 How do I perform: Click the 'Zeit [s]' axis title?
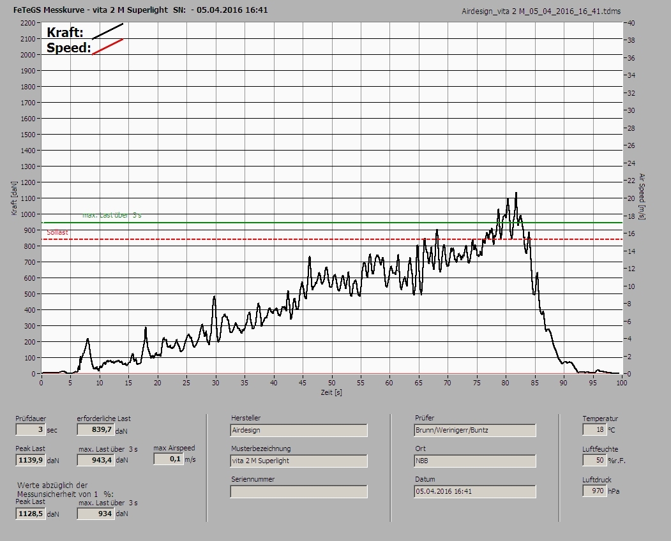click(331, 392)
